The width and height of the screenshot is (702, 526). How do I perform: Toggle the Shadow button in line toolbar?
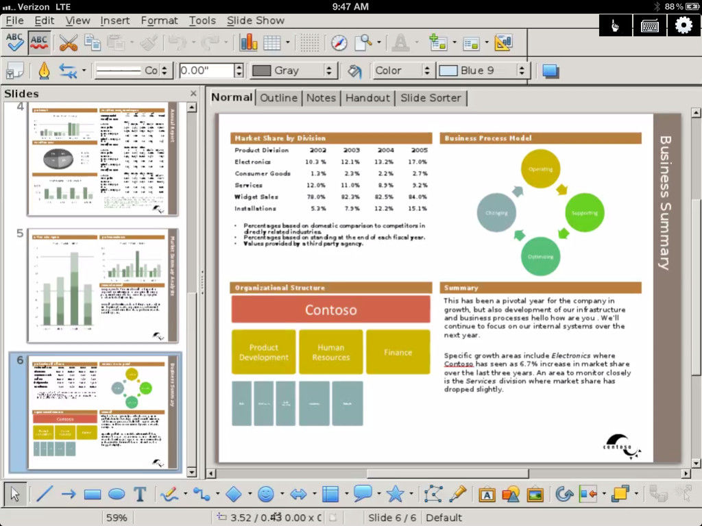tap(550, 71)
